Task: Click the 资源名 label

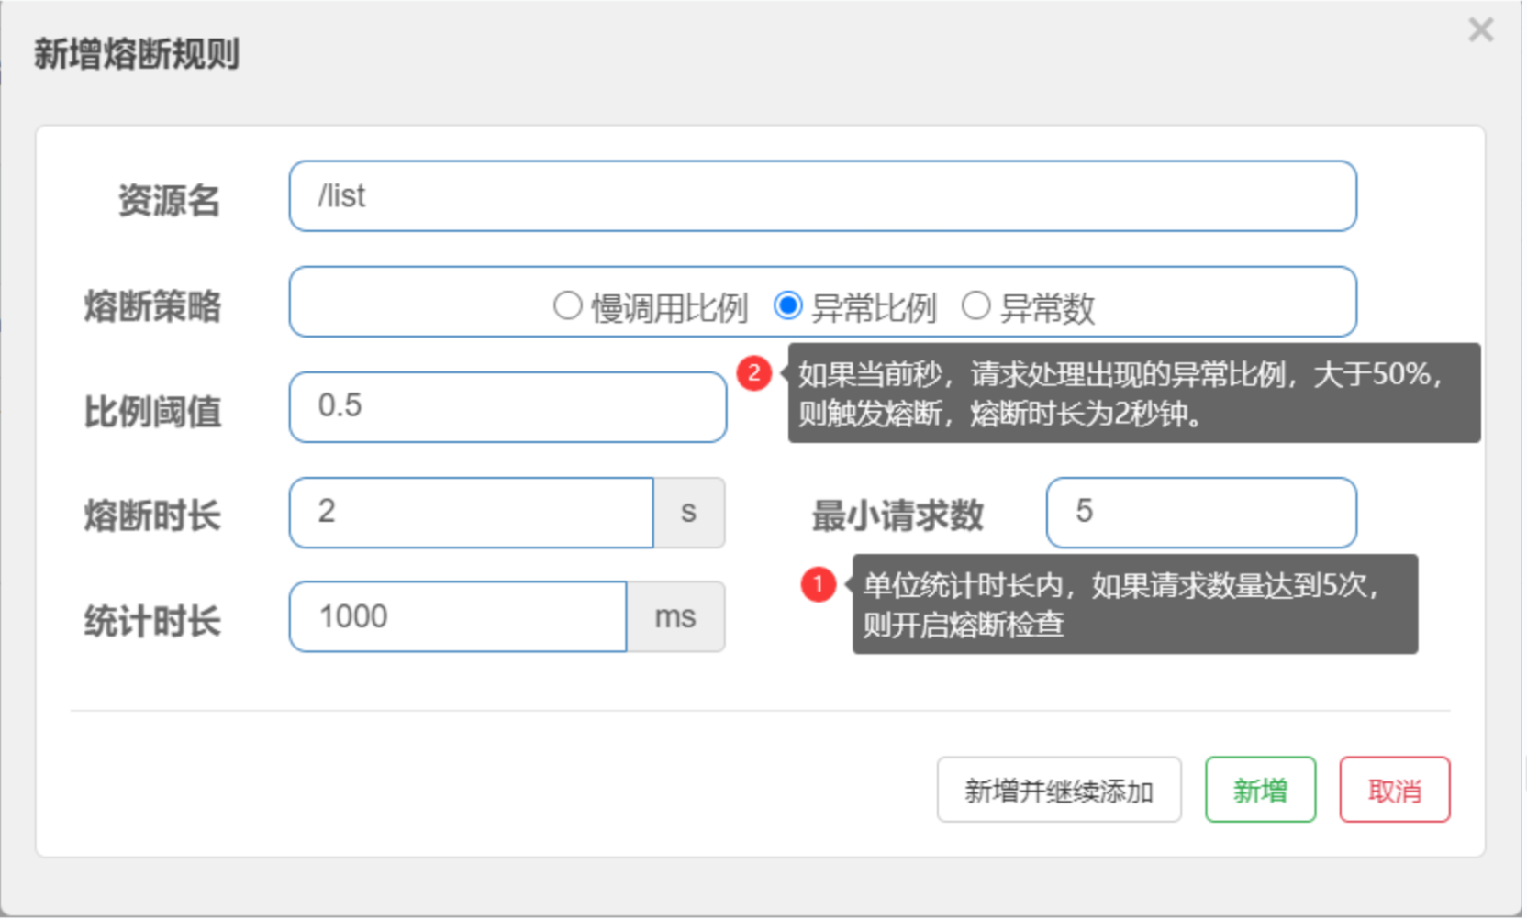Action: tap(169, 200)
